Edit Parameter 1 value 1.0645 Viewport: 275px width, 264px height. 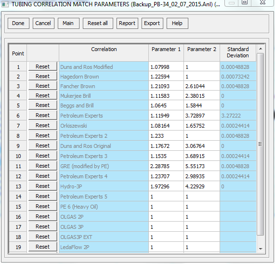pyautogui.click(x=166, y=105)
